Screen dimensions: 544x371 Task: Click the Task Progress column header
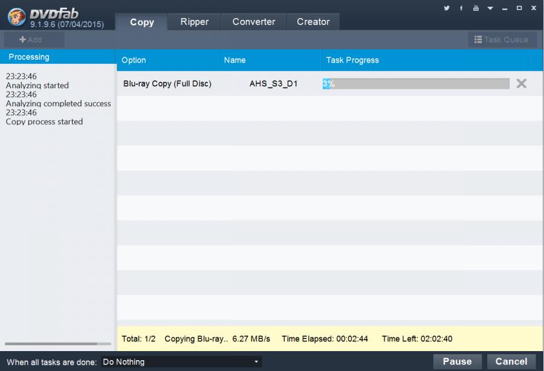(426, 60)
